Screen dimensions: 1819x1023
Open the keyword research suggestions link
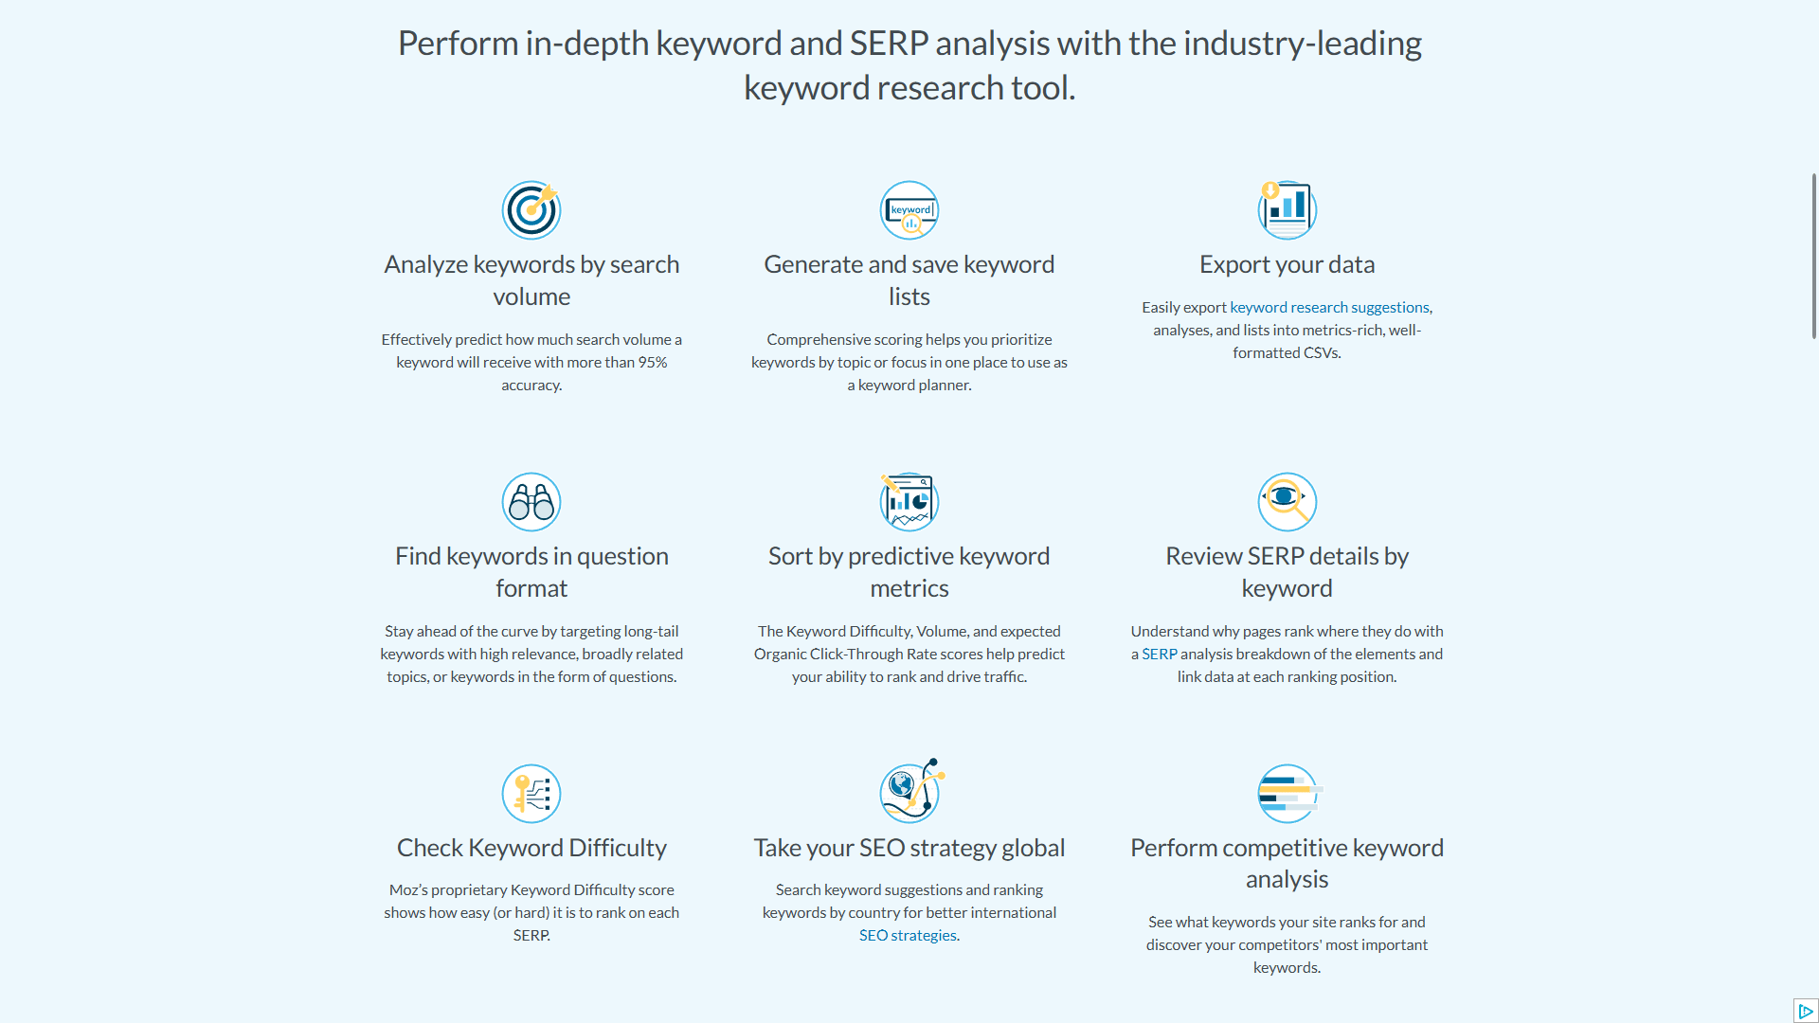click(x=1329, y=307)
